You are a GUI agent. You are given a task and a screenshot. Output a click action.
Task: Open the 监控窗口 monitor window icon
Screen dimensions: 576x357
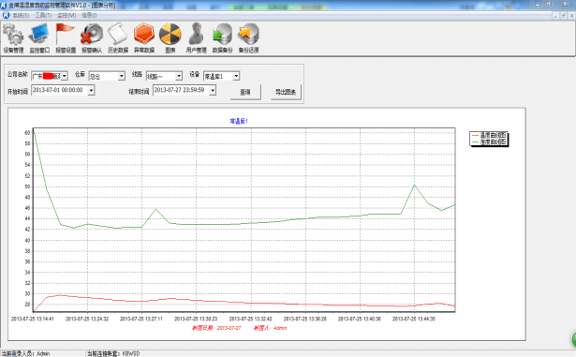coord(39,38)
